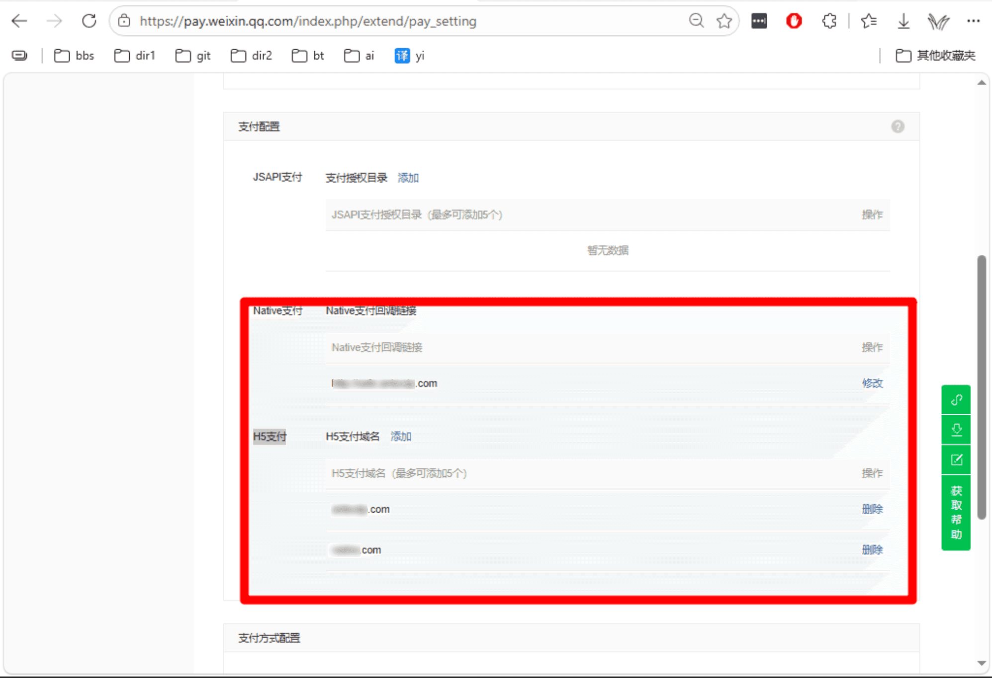Open the yi translate bookmark
Image resolution: width=992 pixels, height=678 pixels.
coord(409,56)
